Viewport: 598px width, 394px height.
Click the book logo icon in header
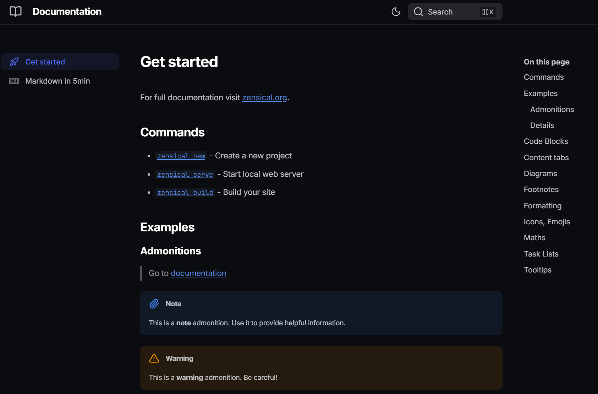pos(16,12)
